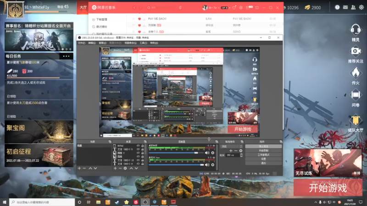Remove selected source with minus icon

point(120,168)
